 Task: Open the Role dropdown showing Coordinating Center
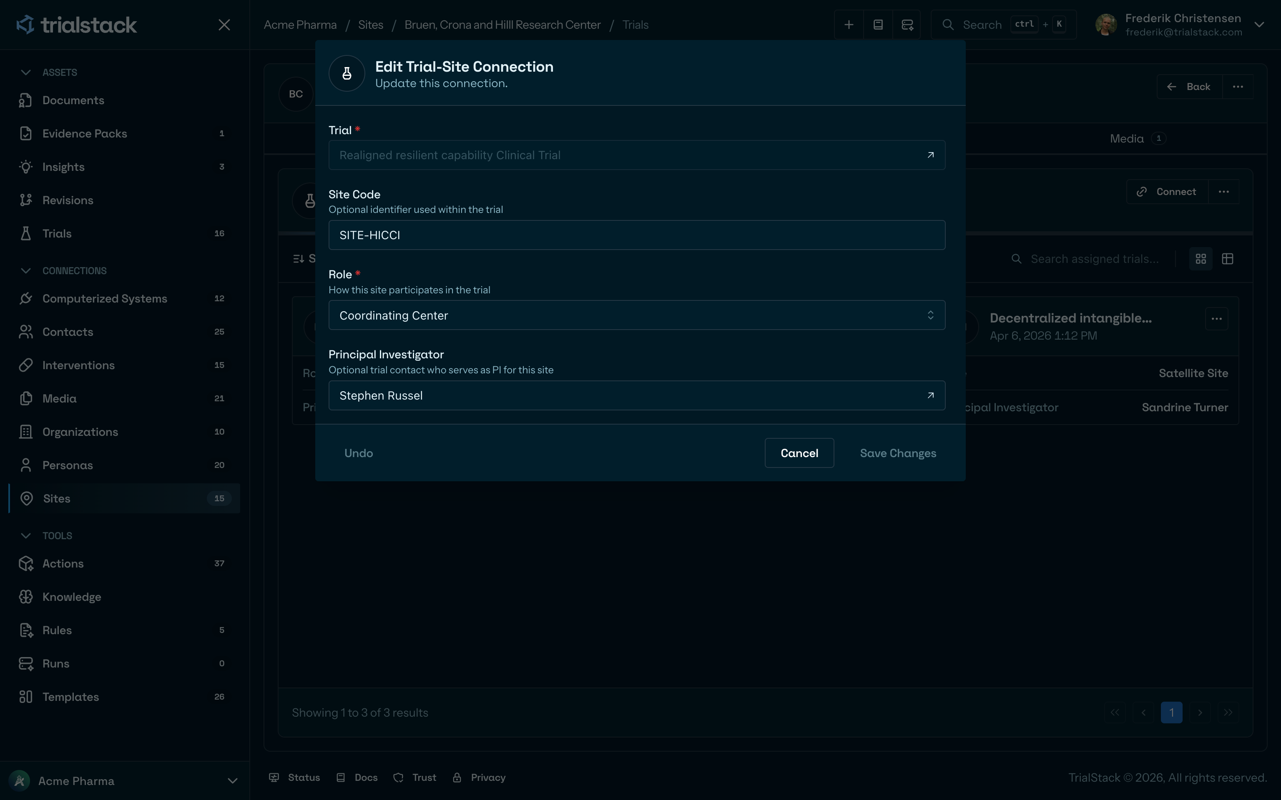tap(637, 315)
